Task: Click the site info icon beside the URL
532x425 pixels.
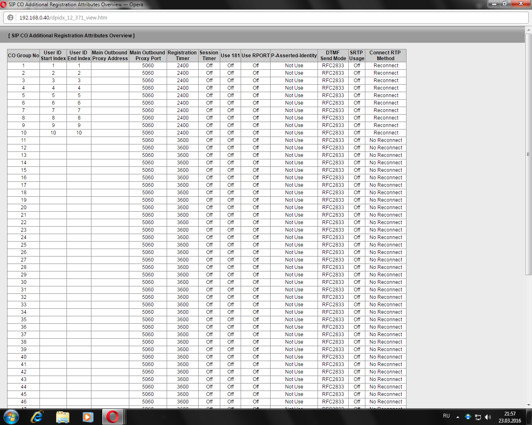Action: pos(10,17)
